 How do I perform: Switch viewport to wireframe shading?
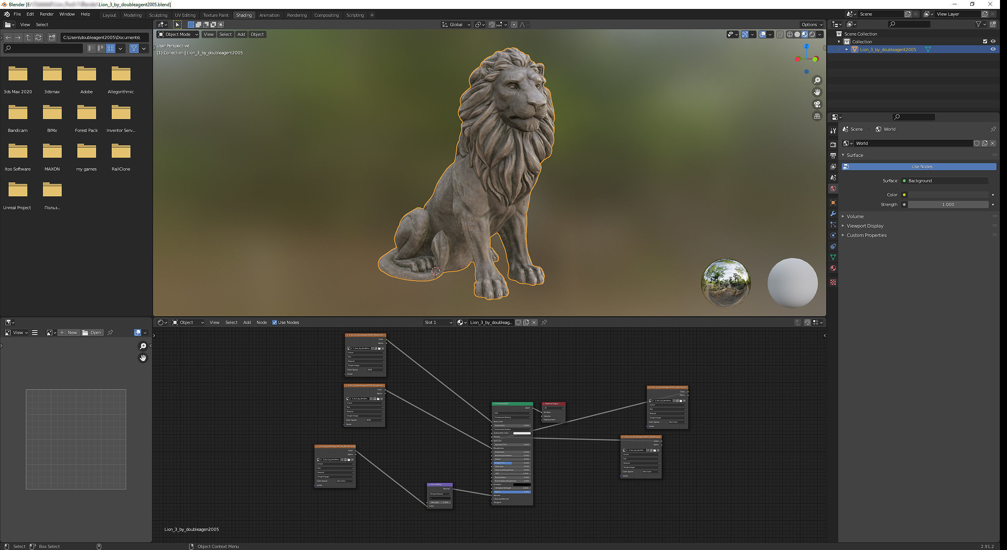[790, 34]
